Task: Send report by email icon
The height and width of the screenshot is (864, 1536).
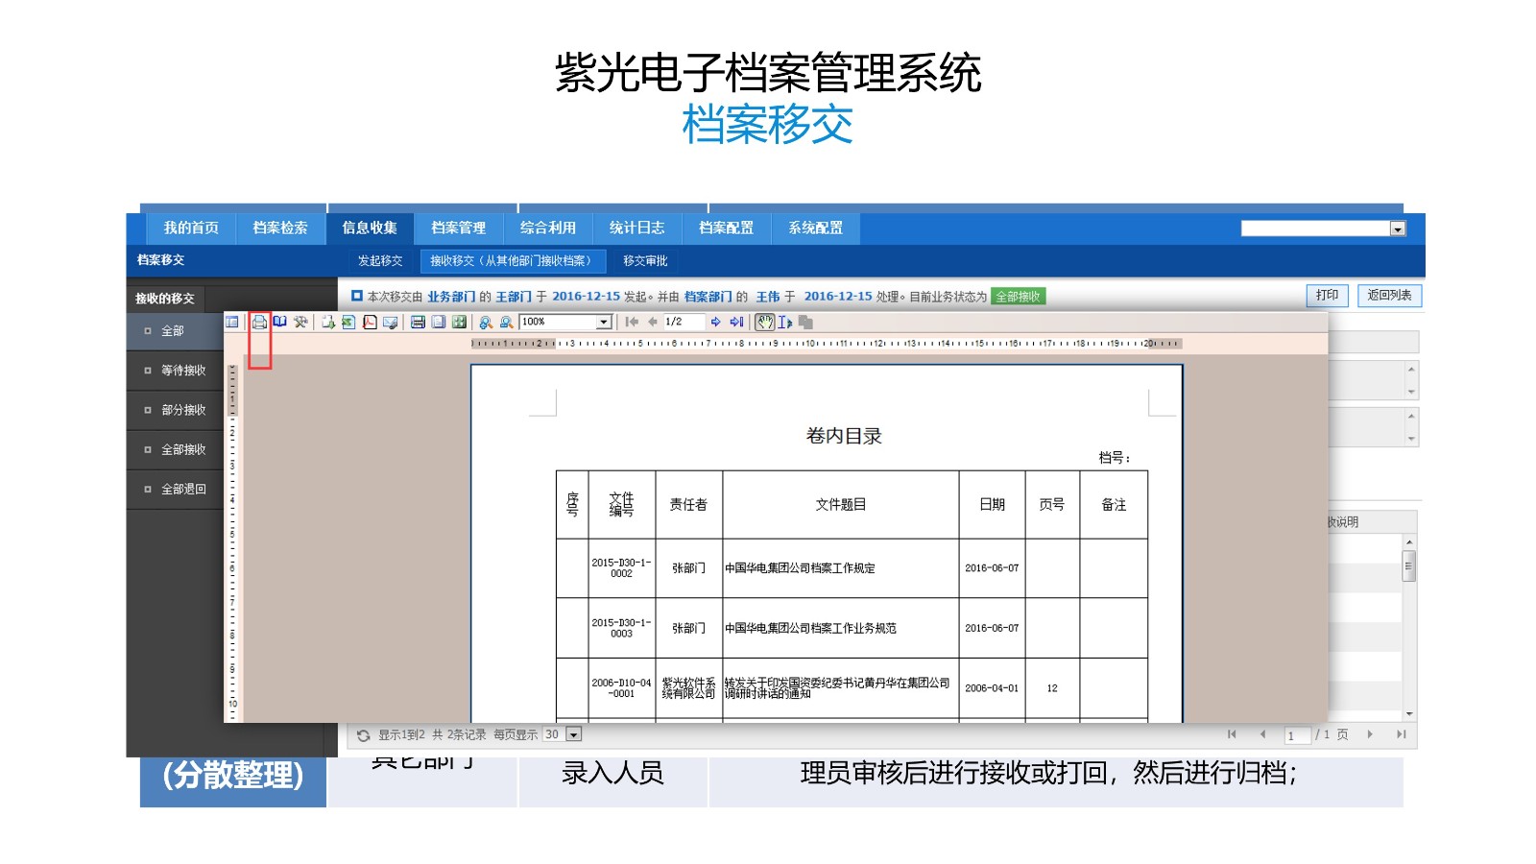Action: coord(391,323)
